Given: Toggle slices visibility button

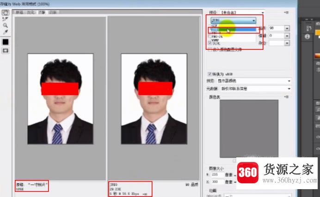Looking at the screenshot, I should [5, 50].
